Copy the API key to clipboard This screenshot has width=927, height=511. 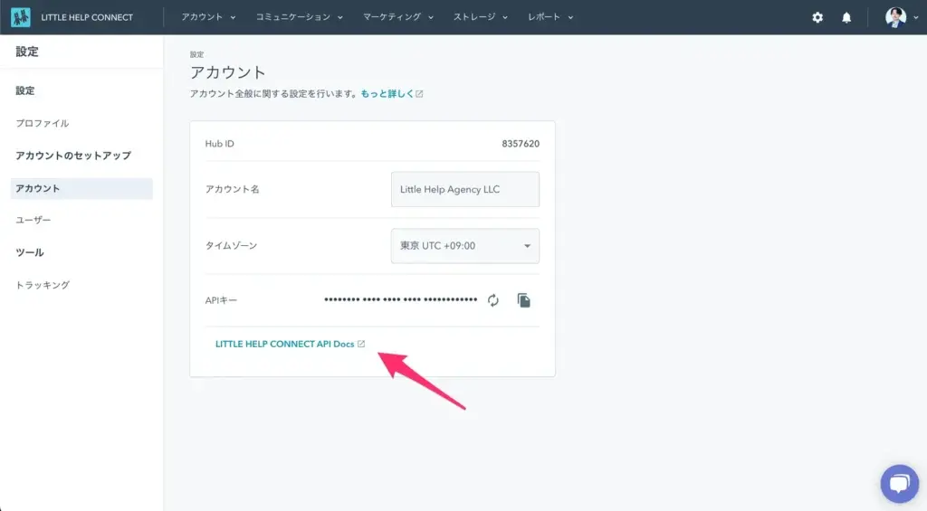[x=523, y=300]
